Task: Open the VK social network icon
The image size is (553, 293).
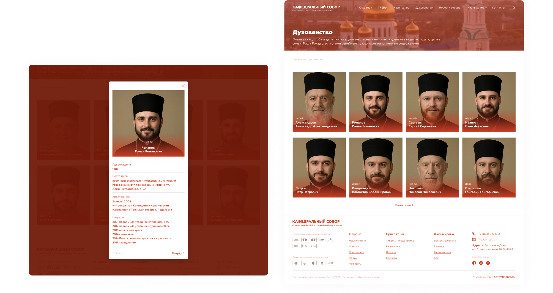Action: (481, 263)
